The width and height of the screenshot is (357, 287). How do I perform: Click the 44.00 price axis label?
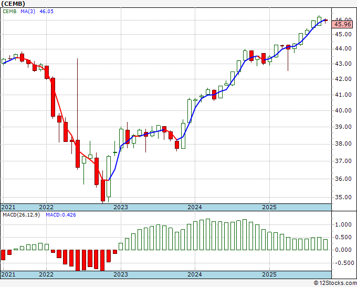coord(343,48)
